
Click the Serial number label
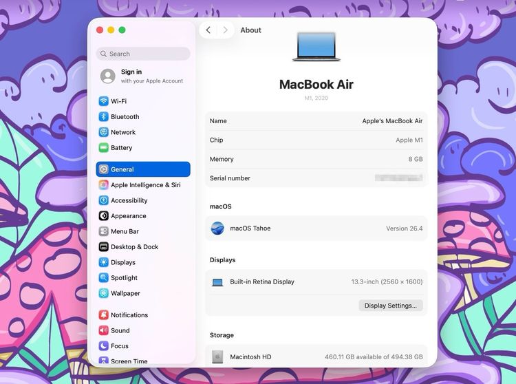coord(230,178)
